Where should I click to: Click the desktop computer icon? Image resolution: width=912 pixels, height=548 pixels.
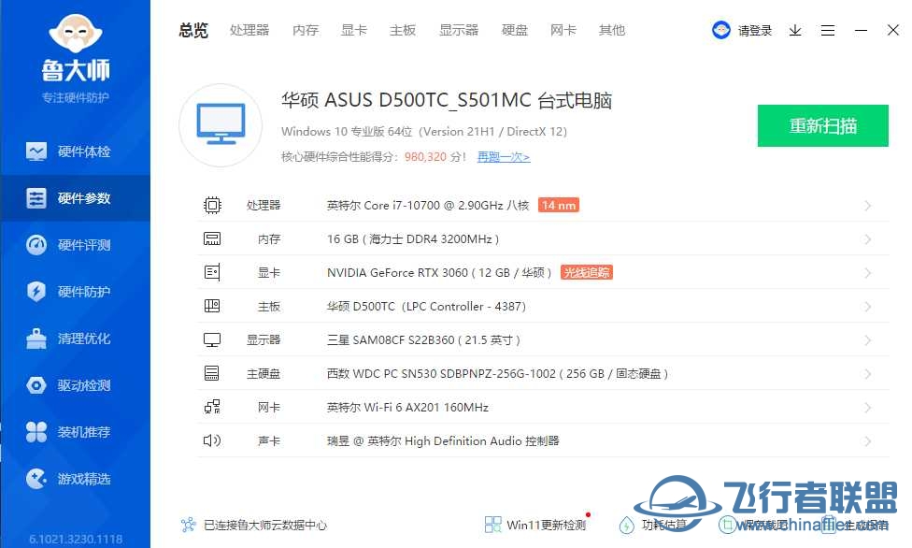tap(221, 124)
